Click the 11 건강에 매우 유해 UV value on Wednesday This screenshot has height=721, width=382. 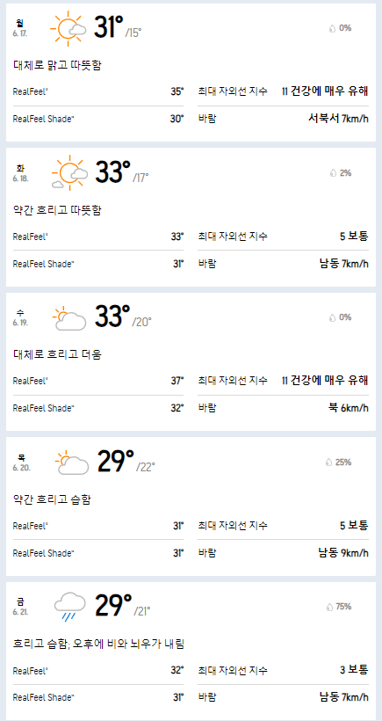tap(325, 380)
